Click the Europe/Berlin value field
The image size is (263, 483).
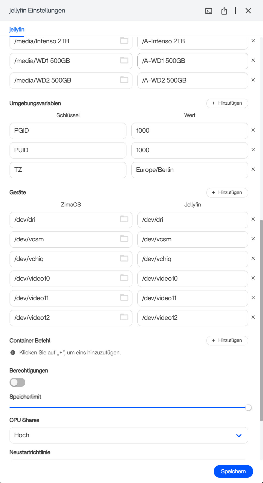point(189,170)
